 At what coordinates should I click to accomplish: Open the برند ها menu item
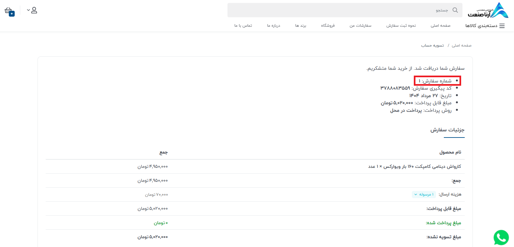click(x=301, y=25)
